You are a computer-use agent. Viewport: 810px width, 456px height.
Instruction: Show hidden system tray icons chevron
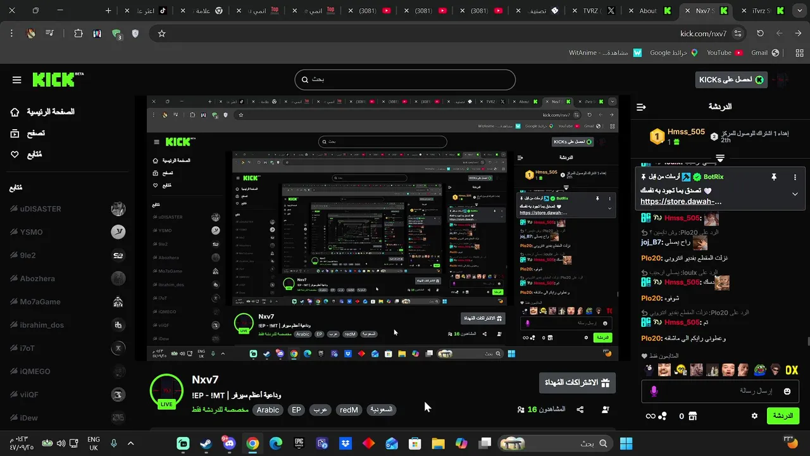coord(131,443)
